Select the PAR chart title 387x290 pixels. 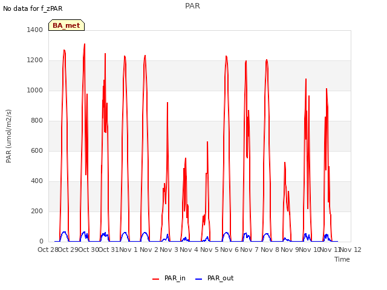[x=192, y=6]
